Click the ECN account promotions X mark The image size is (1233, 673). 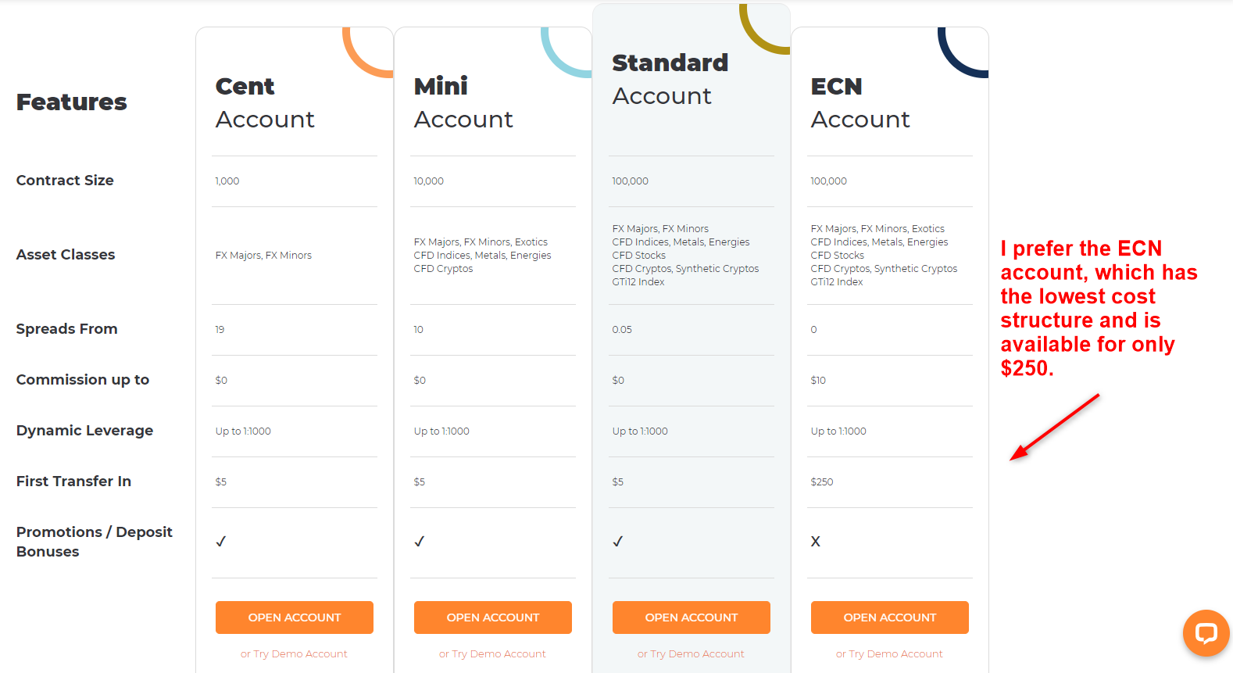coord(816,541)
